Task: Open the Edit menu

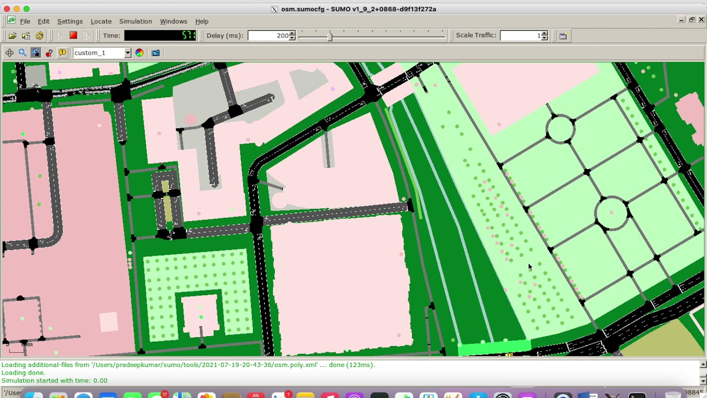Action: click(x=43, y=21)
